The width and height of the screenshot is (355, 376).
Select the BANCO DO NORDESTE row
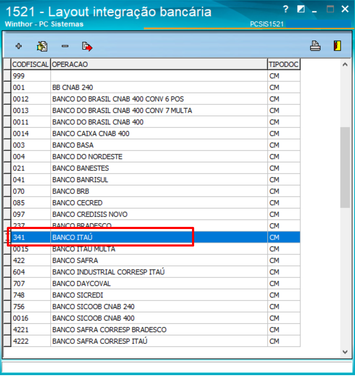click(x=152, y=156)
